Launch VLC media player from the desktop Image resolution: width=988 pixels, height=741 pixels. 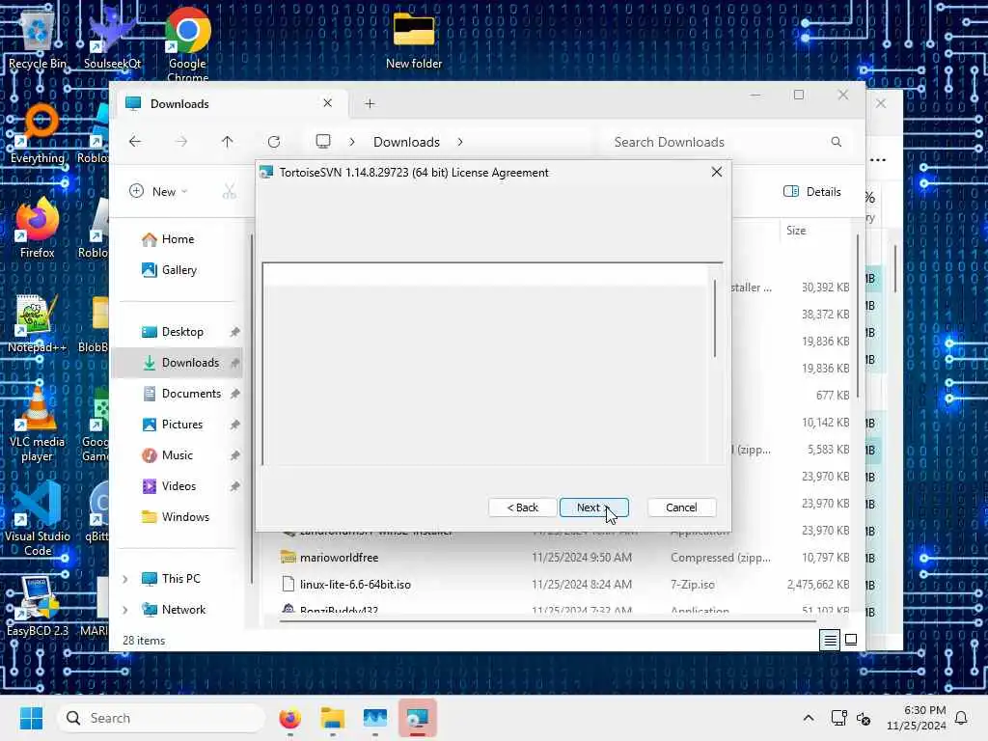point(38,424)
